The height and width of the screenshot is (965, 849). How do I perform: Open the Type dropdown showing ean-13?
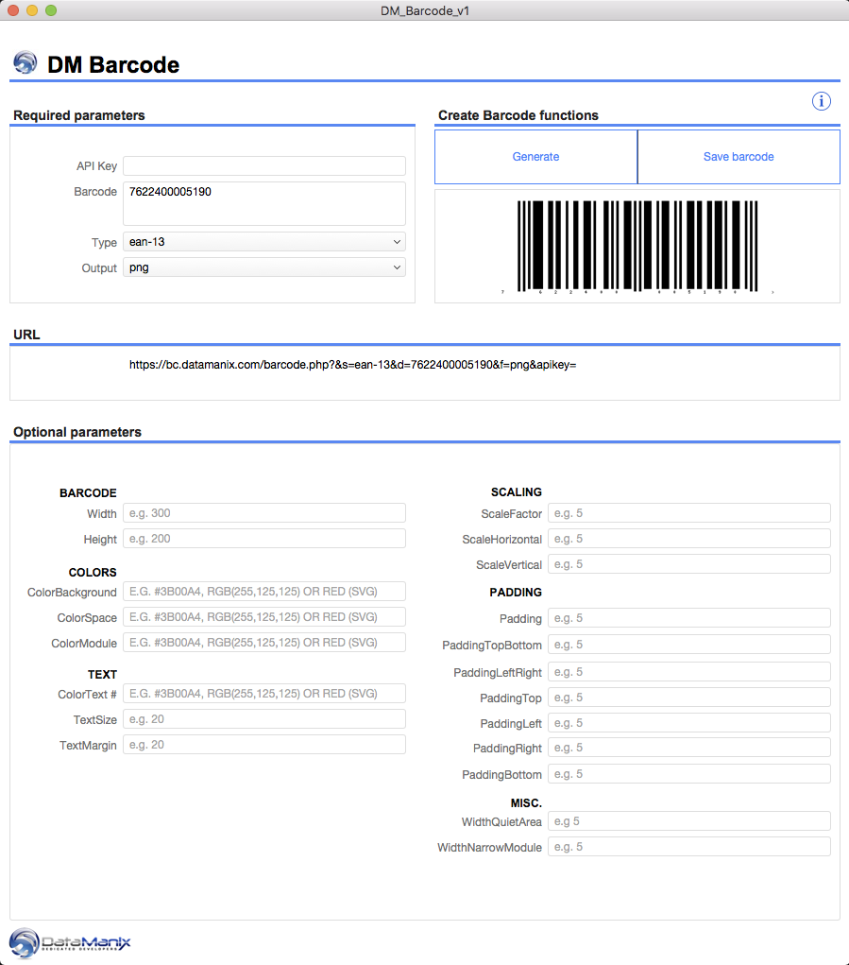coord(264,242)
